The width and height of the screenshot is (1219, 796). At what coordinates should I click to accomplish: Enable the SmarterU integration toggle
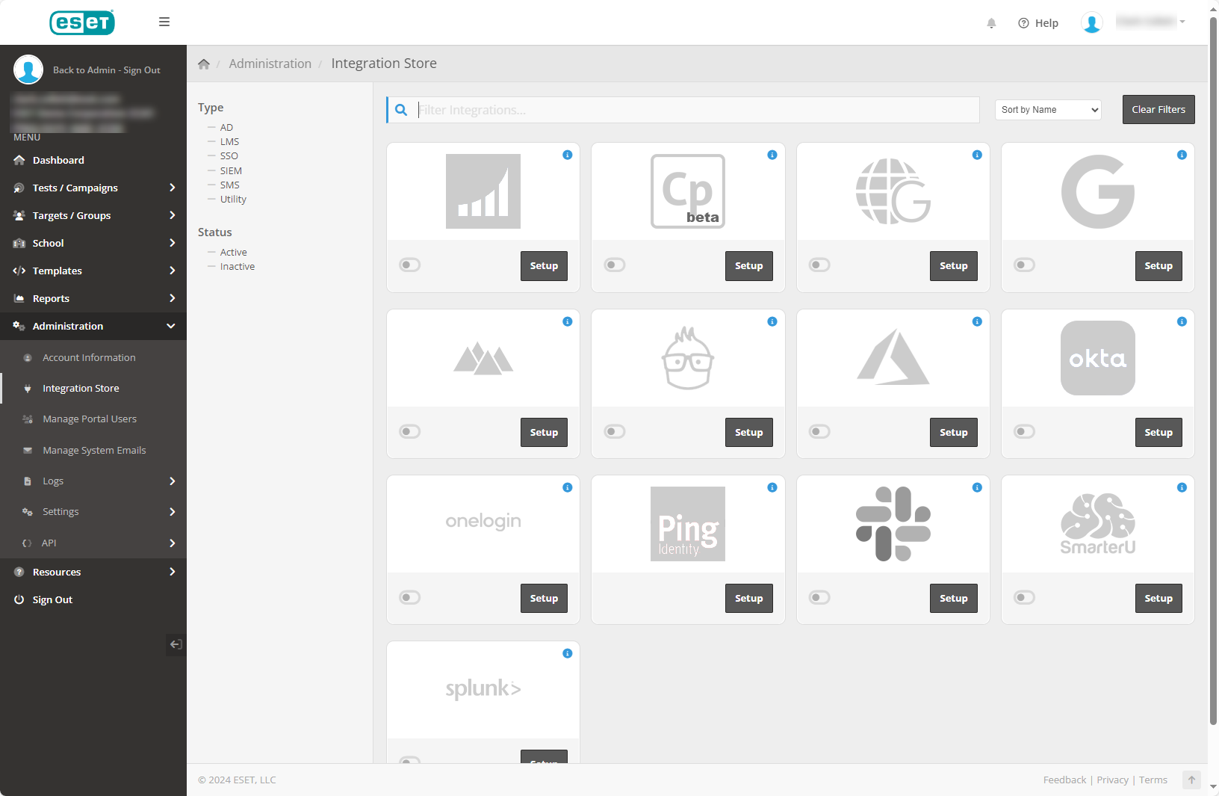(1024, 597)
